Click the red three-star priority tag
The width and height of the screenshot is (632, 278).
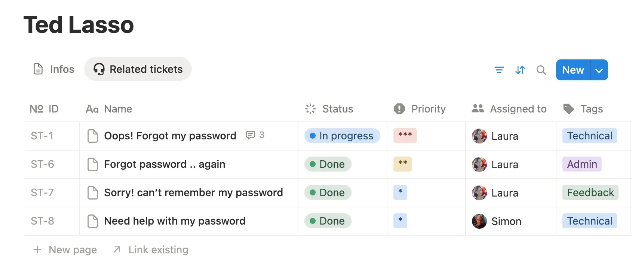coord(405,135)
